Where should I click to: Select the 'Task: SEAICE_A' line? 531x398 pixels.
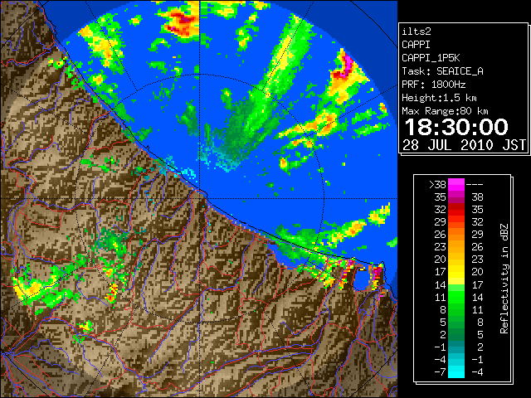click(442, 71)
